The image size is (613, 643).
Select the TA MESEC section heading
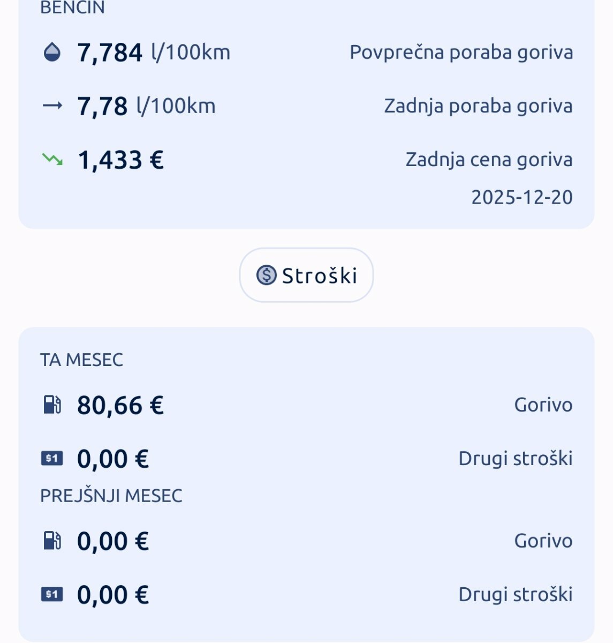pyautogui.click(x=81, y=360)
